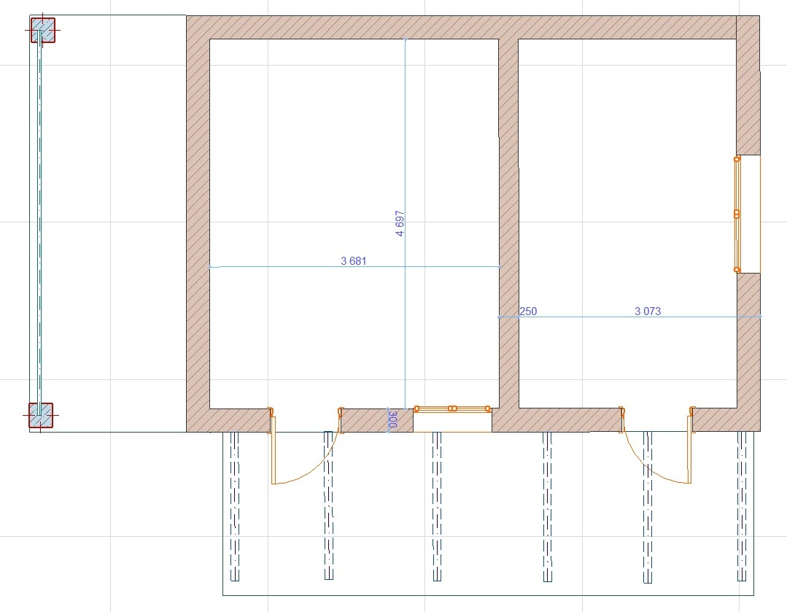Select the right room's door leaf
787x612 pixels.
tap(690, 450)
